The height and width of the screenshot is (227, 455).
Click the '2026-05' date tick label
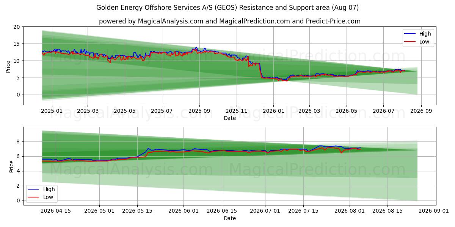pos(346,111)
